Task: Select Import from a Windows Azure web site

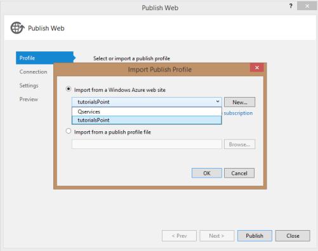Action: tap(69, 89)
